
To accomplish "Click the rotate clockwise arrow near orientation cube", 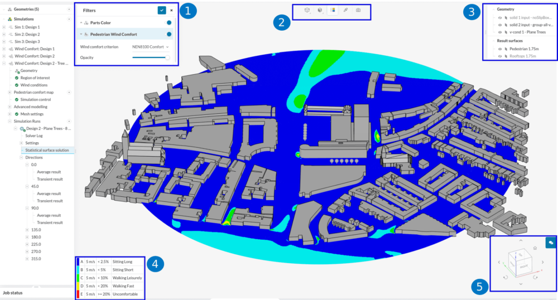I will [x=535, y=277].
